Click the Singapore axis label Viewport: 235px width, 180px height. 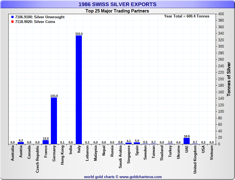129,155
